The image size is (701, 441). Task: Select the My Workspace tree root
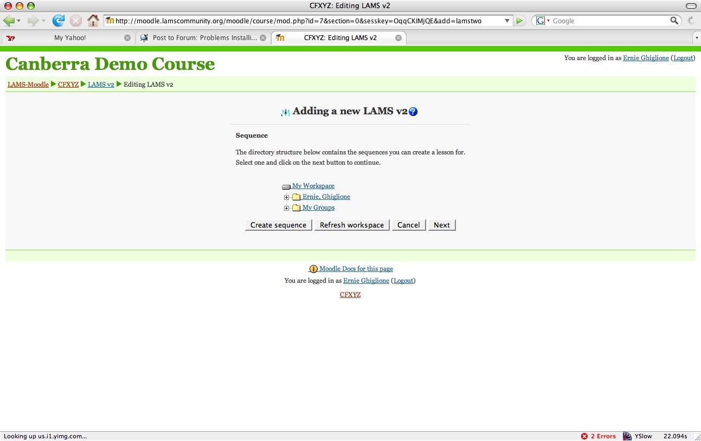(313, 186)
